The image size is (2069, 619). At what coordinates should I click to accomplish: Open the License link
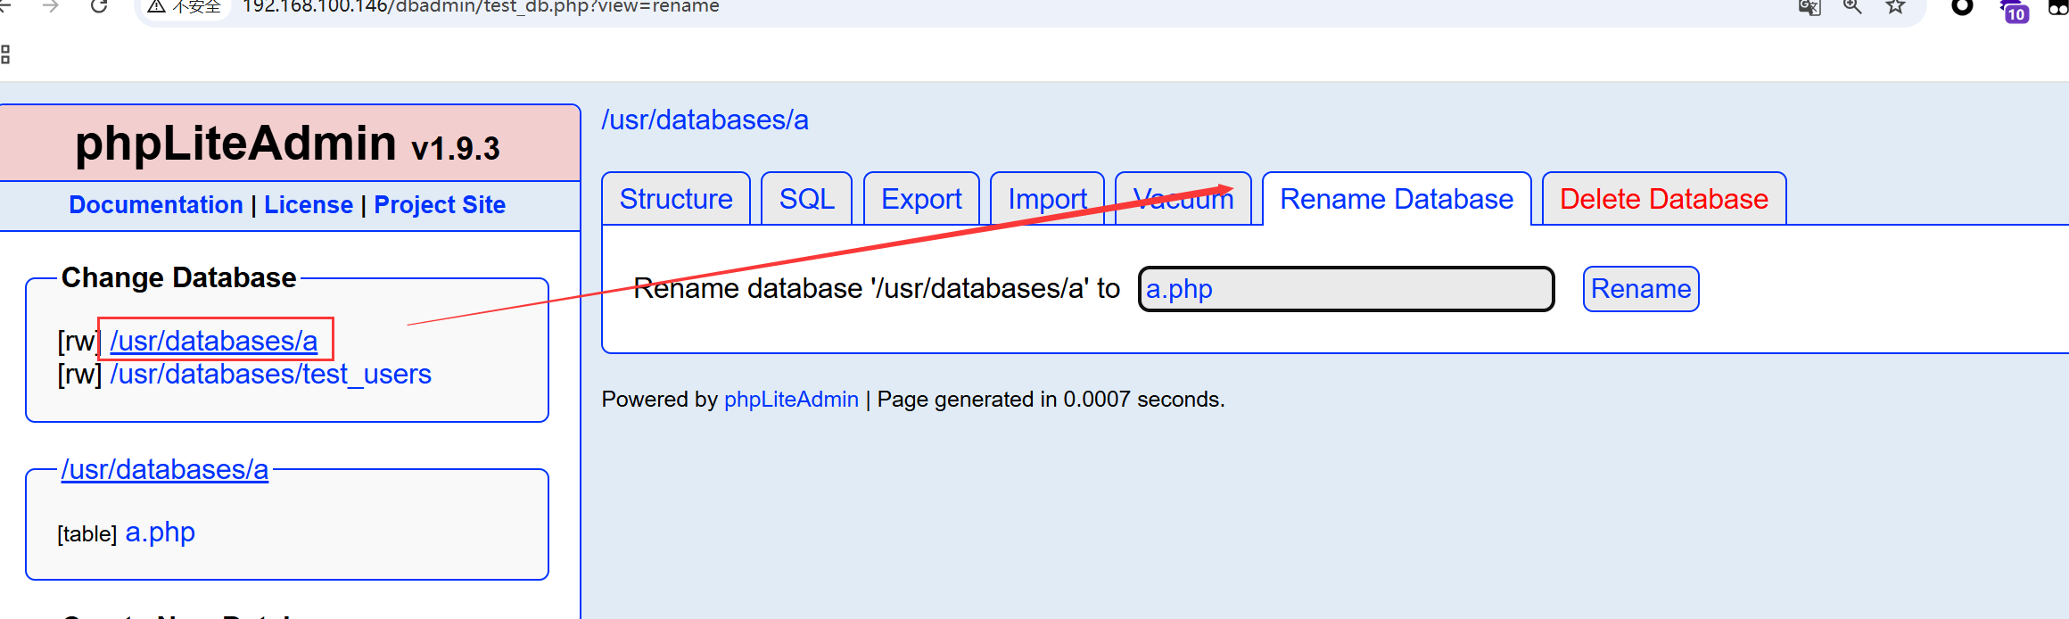pos(309,205)
